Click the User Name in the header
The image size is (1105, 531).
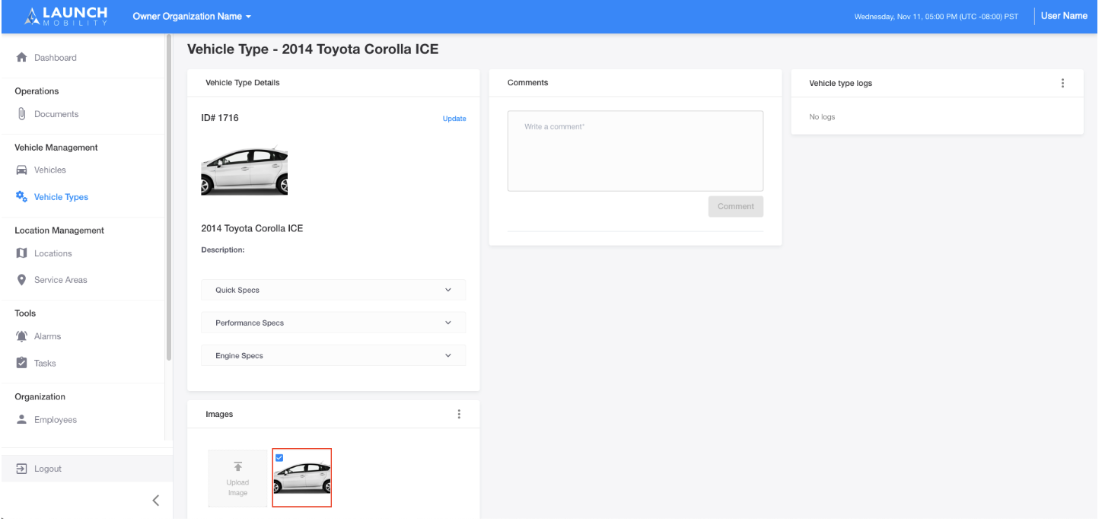point(1064,16)
